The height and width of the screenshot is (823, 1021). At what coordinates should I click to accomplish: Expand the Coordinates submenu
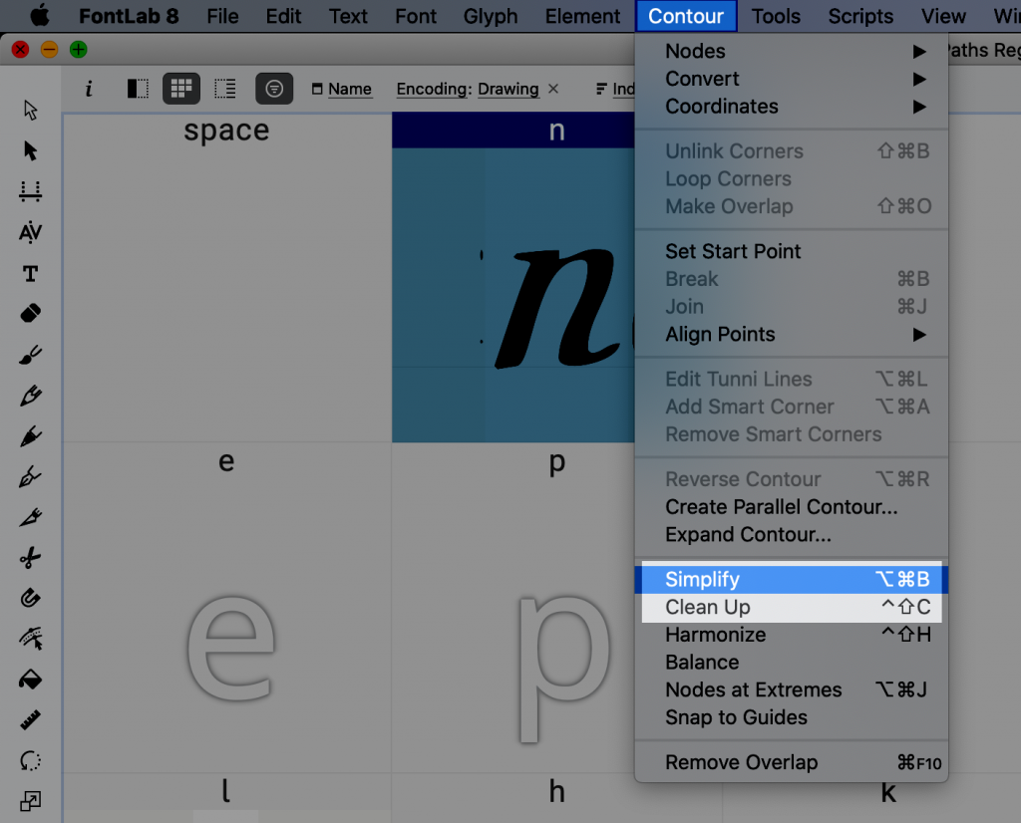tap(791, 106)
